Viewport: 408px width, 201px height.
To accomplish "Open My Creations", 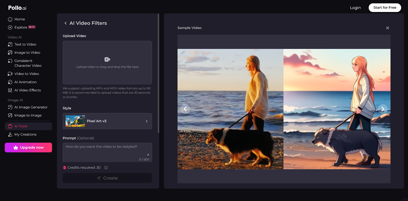I will pyautogui.click(x=25, y=134).
